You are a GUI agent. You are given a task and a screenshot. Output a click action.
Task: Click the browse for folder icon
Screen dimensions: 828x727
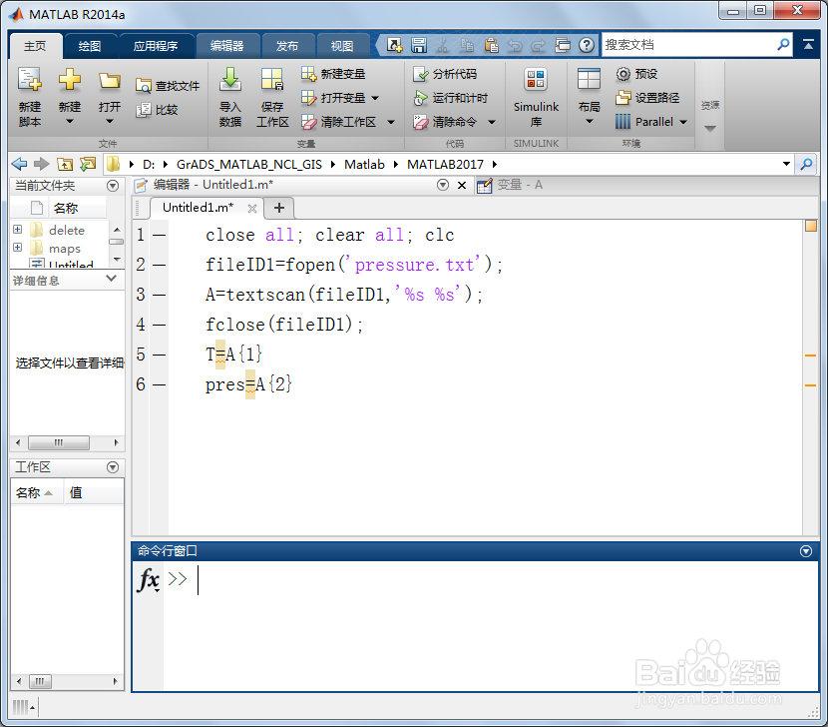click(88, 164)
